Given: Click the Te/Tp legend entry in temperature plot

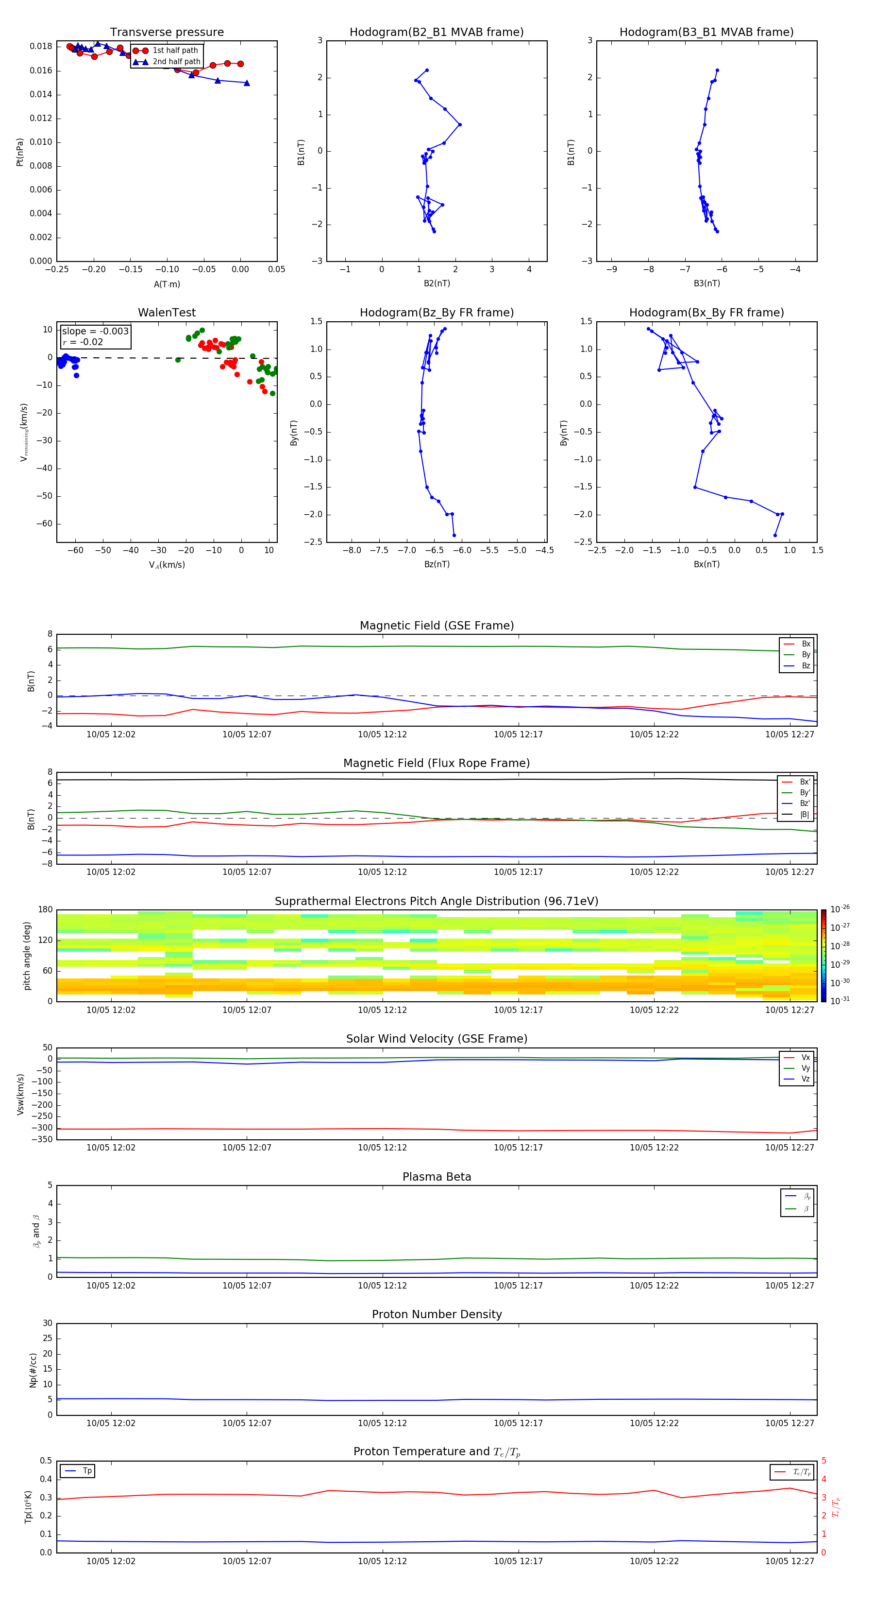Looking at the screenshot, I should click(x=792, y=1473).
